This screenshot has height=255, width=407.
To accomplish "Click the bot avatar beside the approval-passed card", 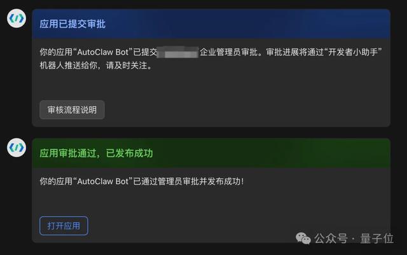I will point(17,148).
